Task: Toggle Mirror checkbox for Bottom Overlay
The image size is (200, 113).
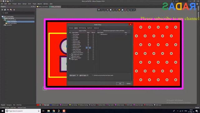Action: (93, 46)
